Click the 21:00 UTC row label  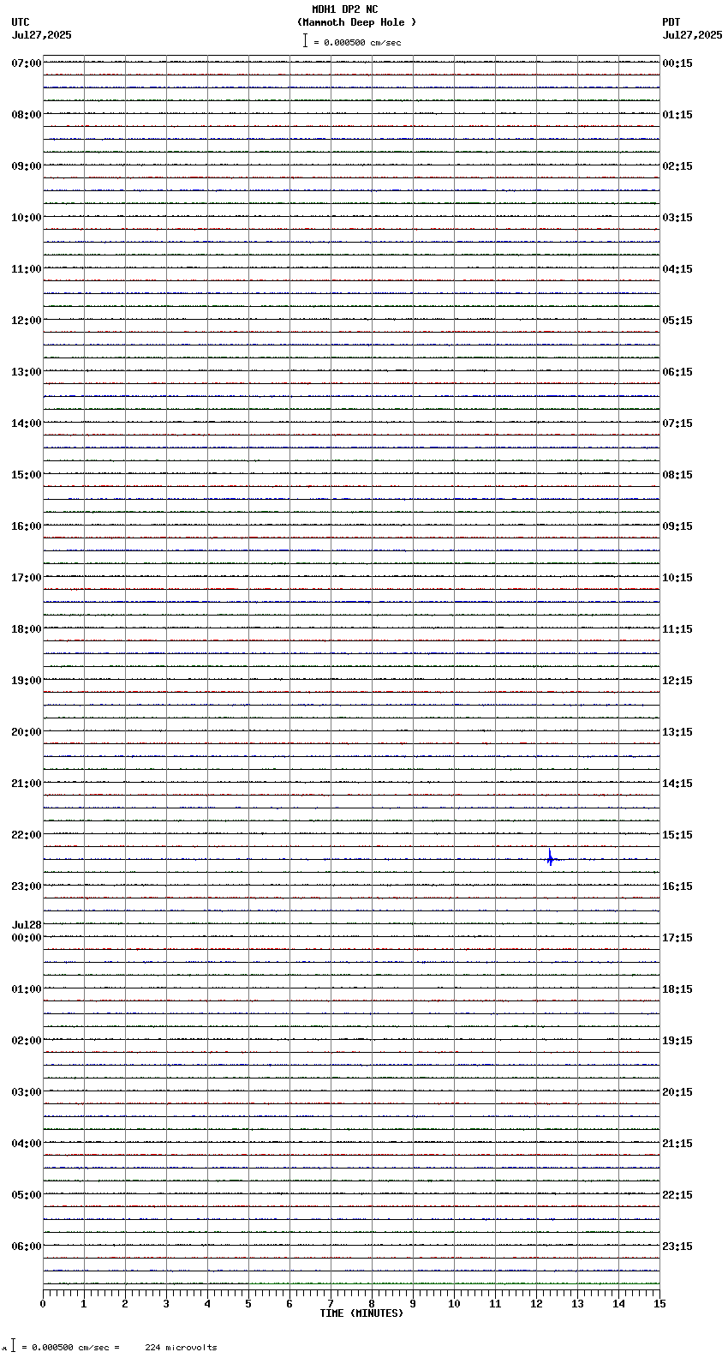pos(27,784)
